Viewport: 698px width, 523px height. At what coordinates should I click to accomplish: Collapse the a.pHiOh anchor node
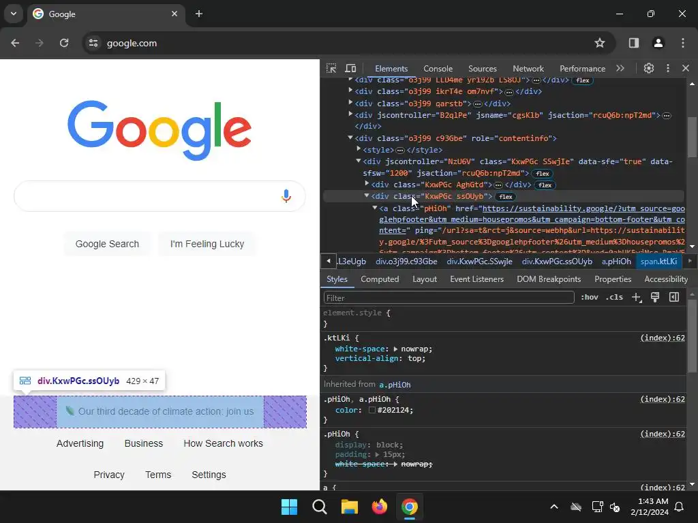(x=375, y=208)
